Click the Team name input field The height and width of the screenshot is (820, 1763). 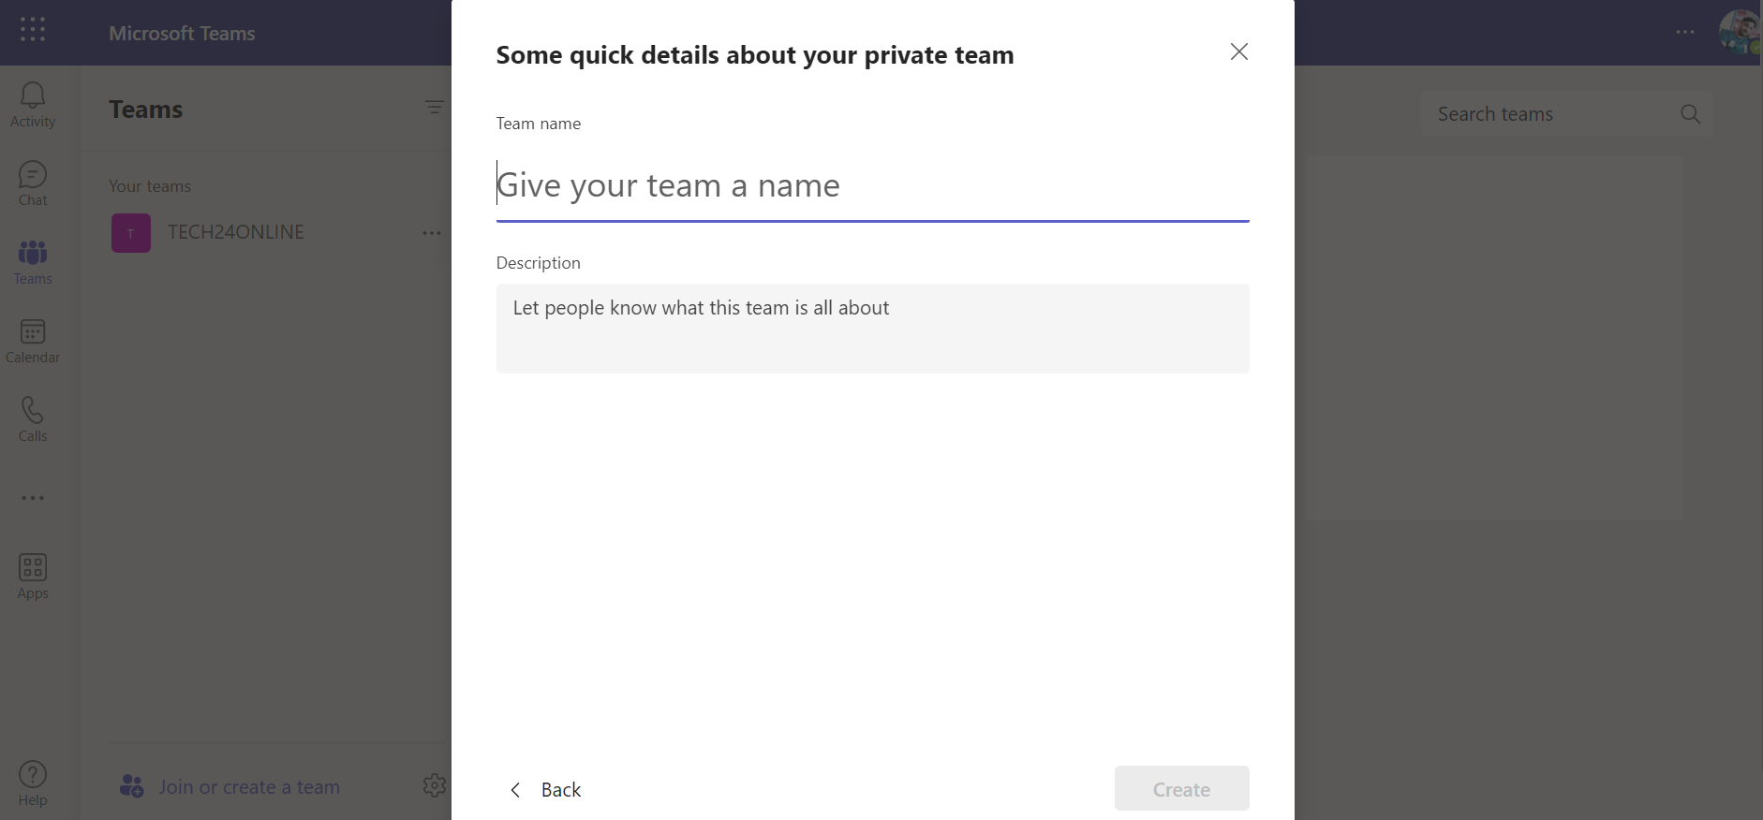tap(871, 185)
